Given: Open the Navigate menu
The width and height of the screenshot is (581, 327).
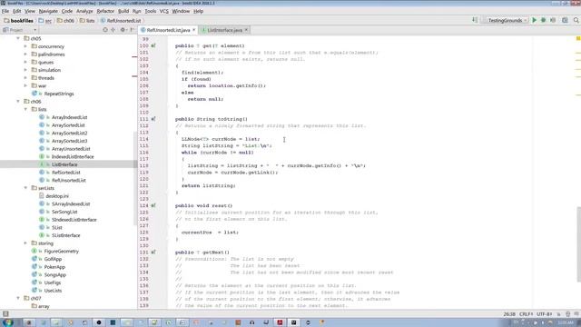Looking at the screenshot, I should pyautogui.click(x=48, y=11).
